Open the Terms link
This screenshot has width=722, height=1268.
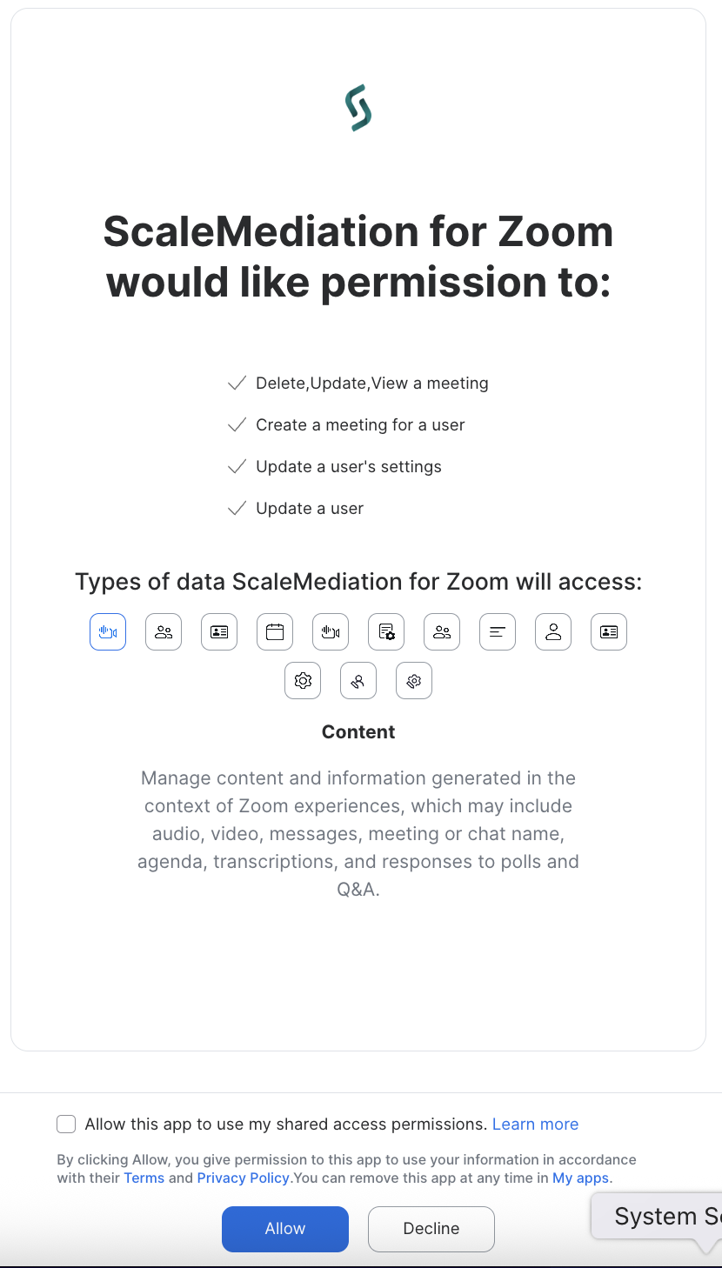(x=144, y=1178)
